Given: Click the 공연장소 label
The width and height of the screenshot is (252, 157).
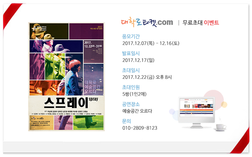Looking at the screenshot, I should click(131, 104).
